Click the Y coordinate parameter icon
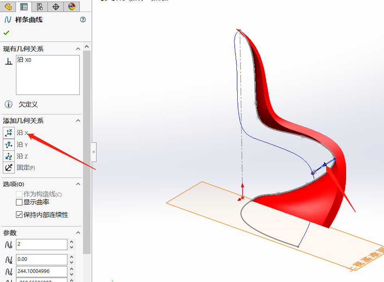 click(9, 272)
